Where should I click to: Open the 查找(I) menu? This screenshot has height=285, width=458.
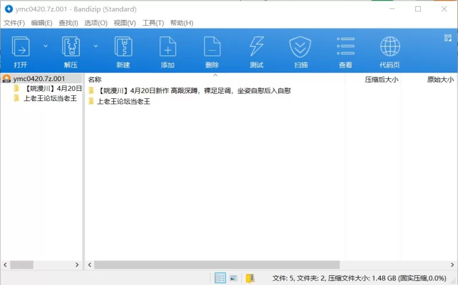pos(68,23)
